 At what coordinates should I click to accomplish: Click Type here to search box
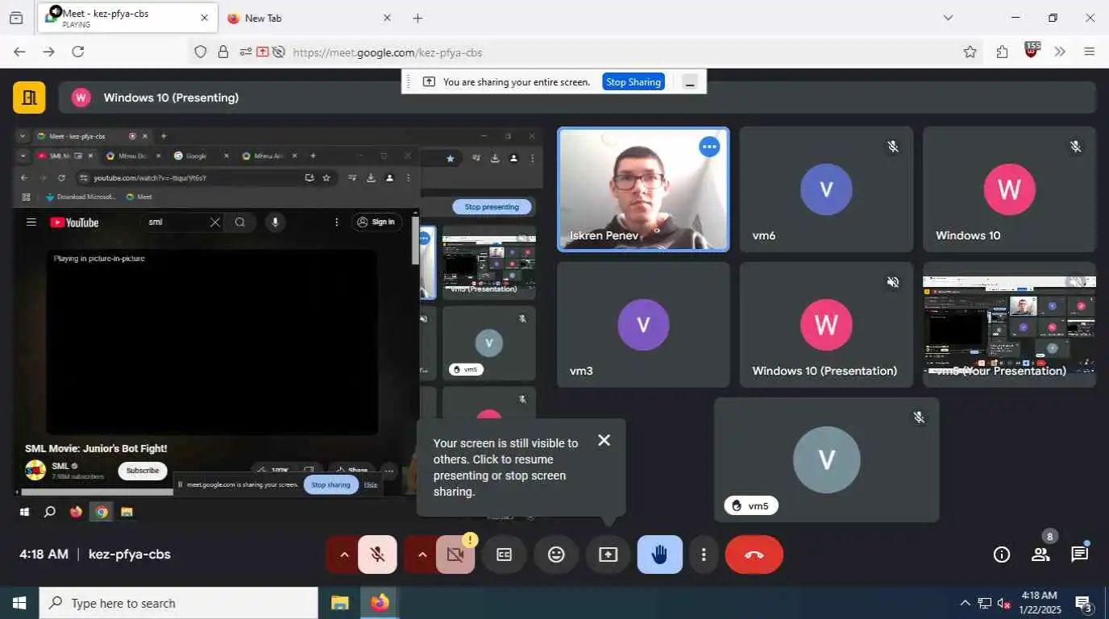[179, 603]
